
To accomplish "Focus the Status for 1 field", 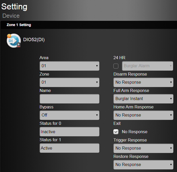I will click(69, 148).
